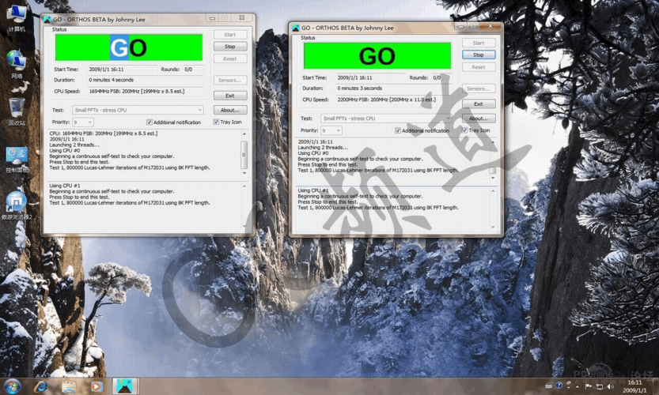This screenshot has height=395, width=659.
Task: Show hidden tray icons arrow
Action: (x=578, y=386)
